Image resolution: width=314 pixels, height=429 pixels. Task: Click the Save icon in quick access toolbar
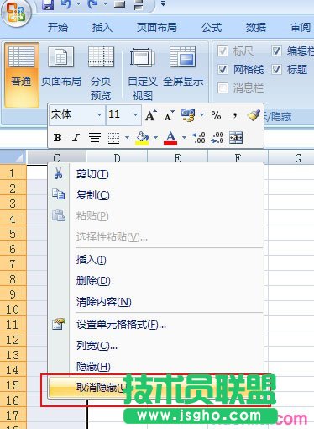pyautogui.click(x=48, y=4)
